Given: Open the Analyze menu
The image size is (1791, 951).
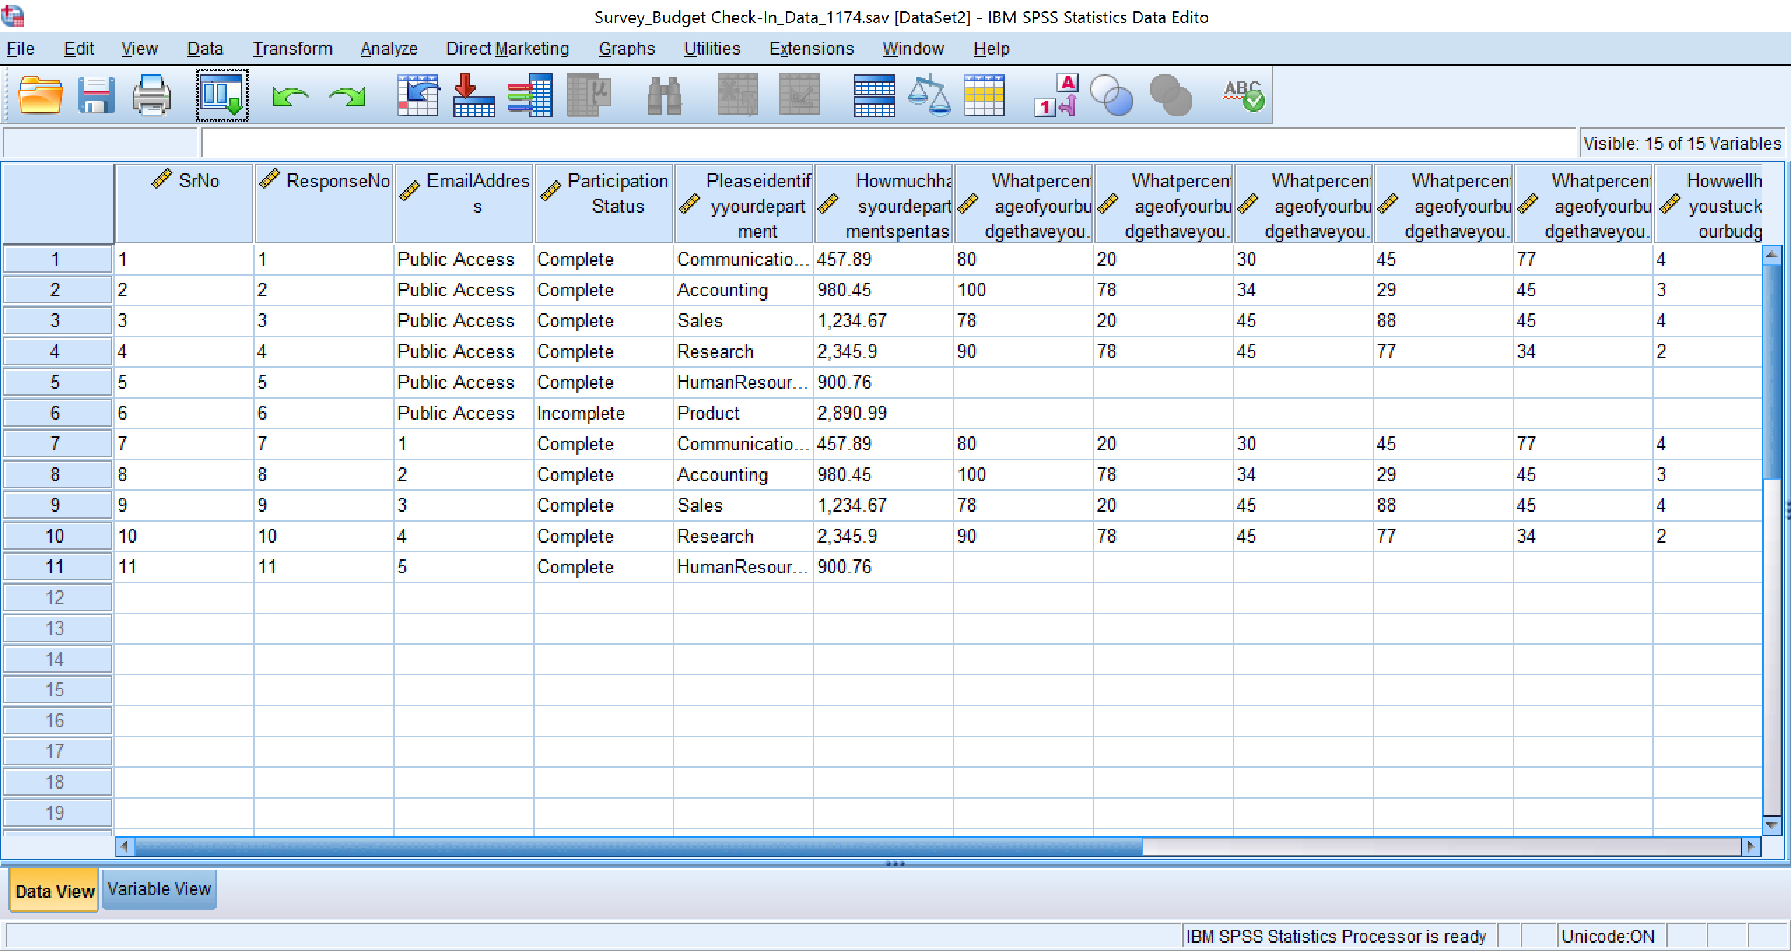Looking at the screenshot, I should point(389,49).
